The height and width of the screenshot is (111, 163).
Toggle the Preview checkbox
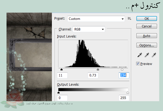(138, 64)
